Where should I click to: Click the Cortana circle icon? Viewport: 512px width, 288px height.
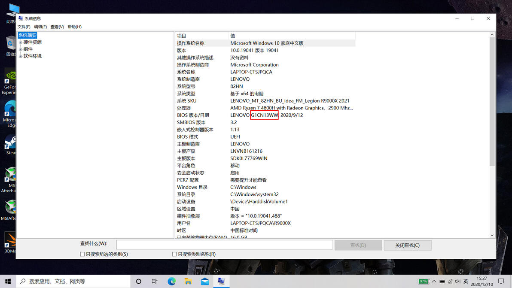138,281
